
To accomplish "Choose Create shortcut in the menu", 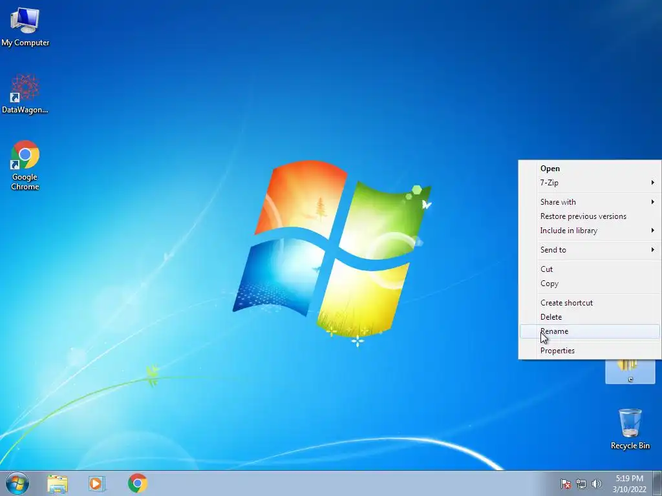I will (590, 303).
